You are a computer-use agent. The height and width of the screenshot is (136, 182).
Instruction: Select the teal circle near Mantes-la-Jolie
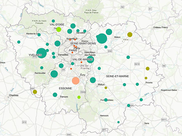pos(39,35)
